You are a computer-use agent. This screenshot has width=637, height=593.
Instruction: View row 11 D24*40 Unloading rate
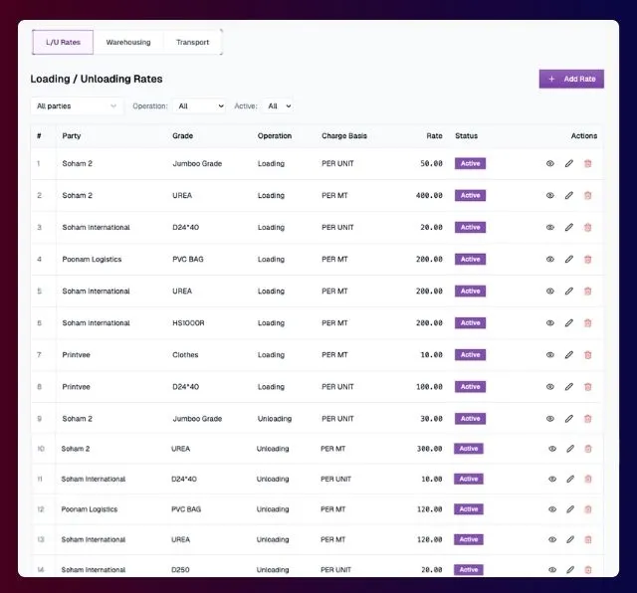coord(552,479)
